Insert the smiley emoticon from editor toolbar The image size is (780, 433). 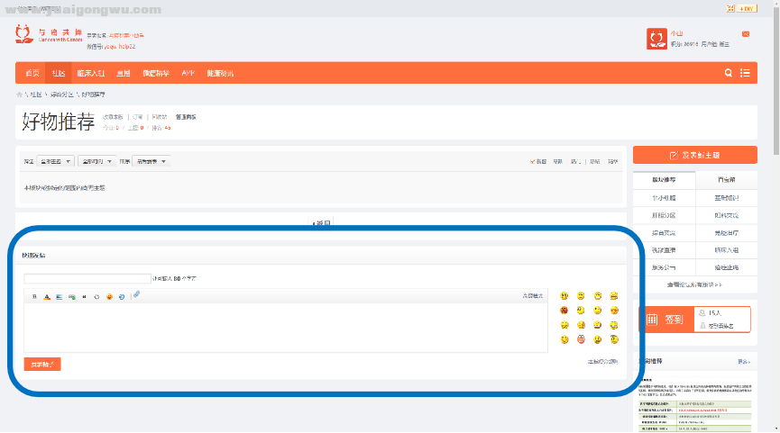click(109, 296)
